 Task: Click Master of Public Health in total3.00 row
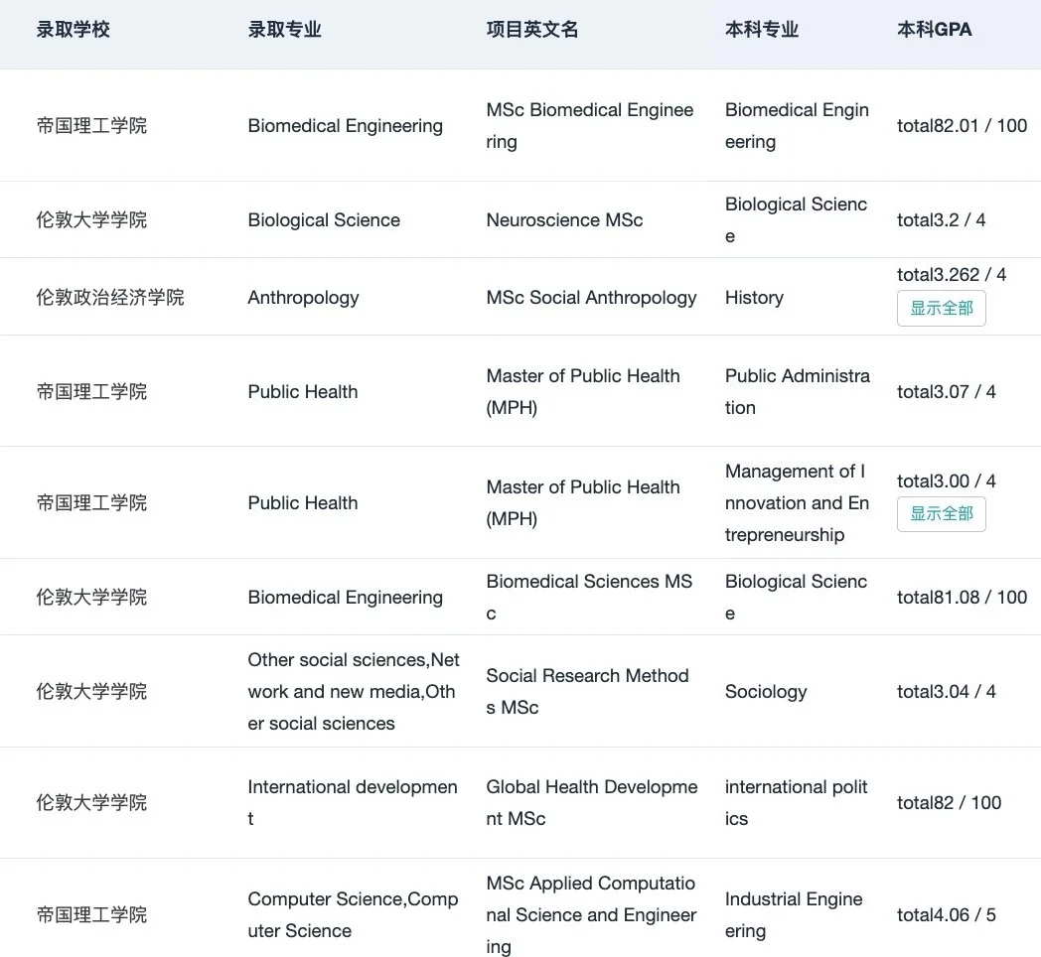[583, 503]
